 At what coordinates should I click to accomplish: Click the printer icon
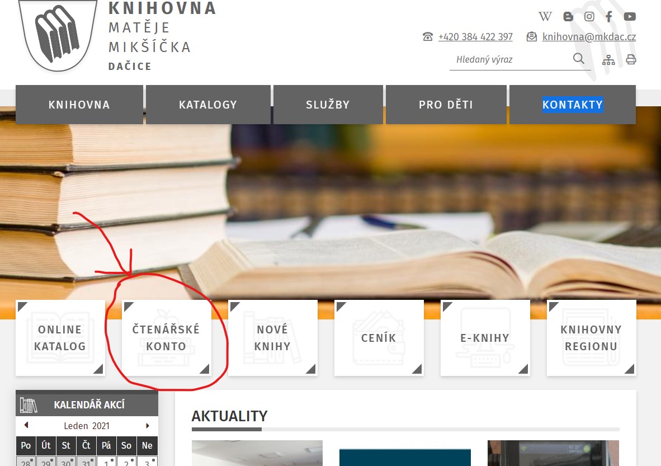coord(631,60)
